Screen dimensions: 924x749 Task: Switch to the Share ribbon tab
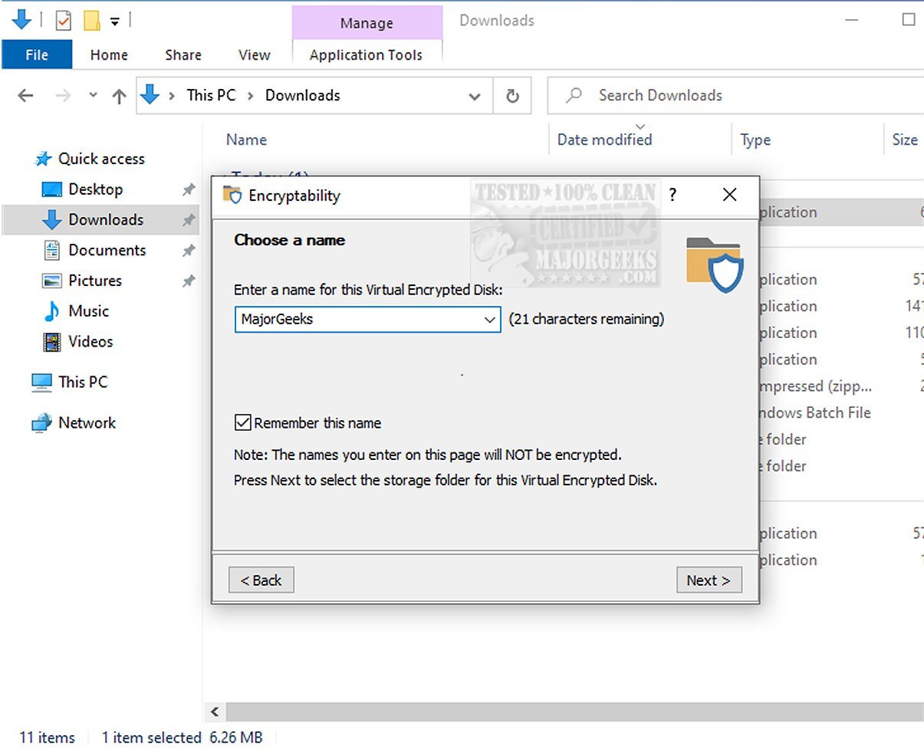183,54
